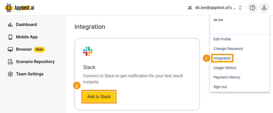Click the Mobile App phone icon
Screen dimensions: 273x113
click(x=10, y=37)
